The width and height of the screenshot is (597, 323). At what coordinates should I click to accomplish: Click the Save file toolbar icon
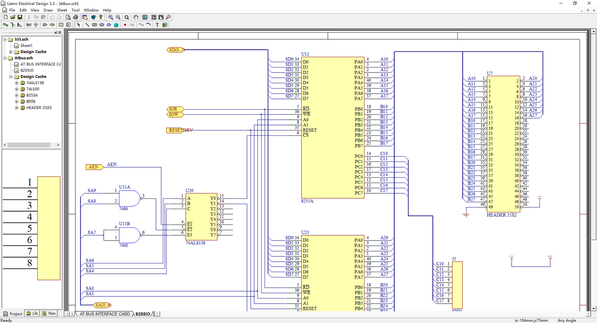pyautogui.click(x=20, y=17)
